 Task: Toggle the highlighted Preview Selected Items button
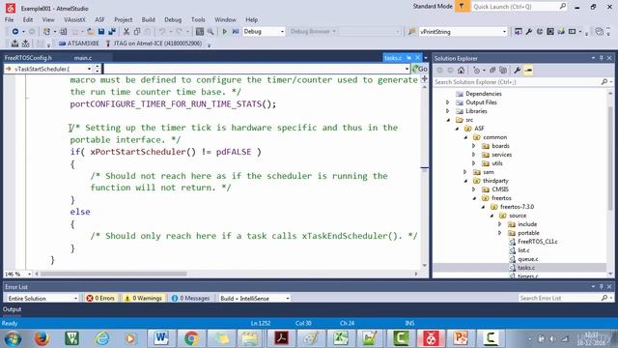[x=528, y=71]
